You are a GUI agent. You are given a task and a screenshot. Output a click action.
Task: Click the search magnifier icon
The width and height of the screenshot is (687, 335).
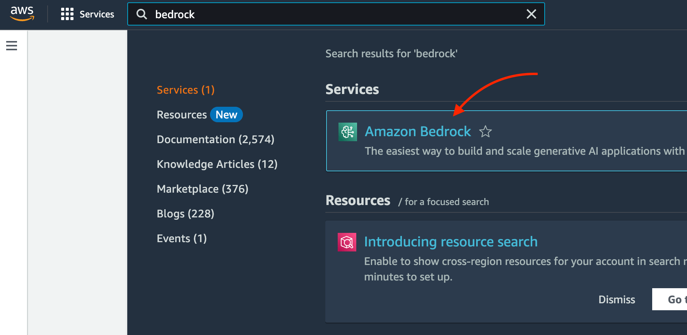[142, 14]
